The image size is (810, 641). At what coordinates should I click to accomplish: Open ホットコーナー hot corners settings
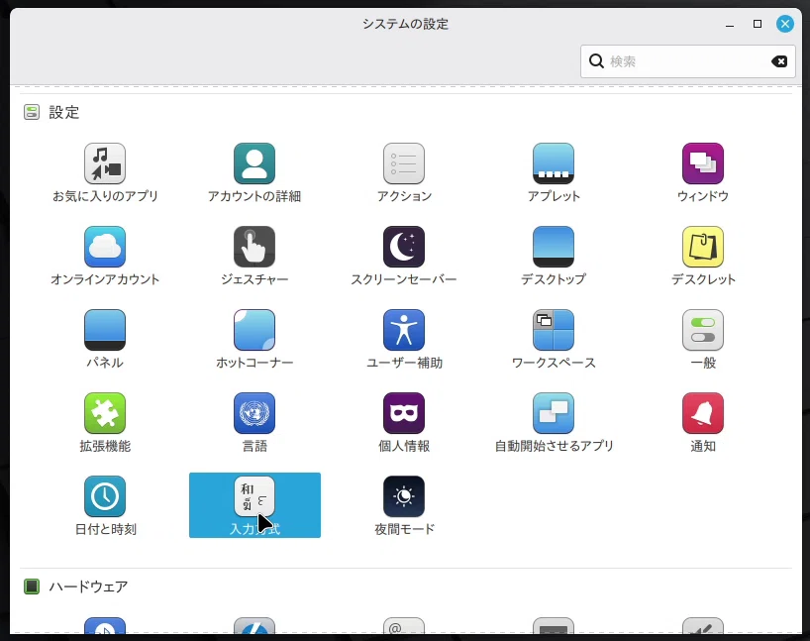(254, 340)
